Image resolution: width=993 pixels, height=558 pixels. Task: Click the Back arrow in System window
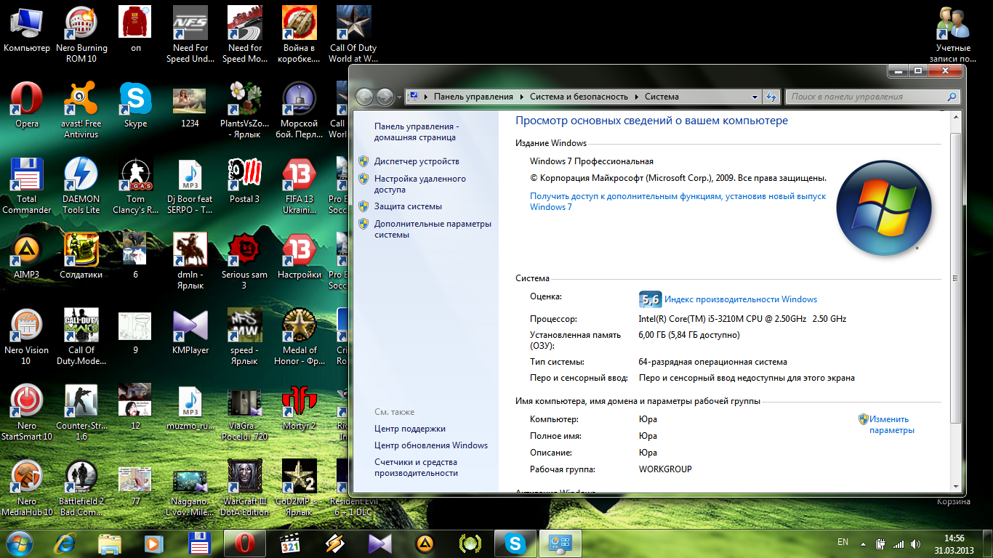(x=364, y=97)
